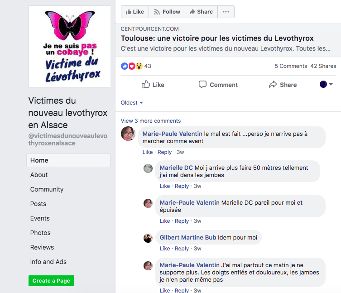Click the green Create a Page button
This screenshot has height=293, width=341.
[51, 281]
